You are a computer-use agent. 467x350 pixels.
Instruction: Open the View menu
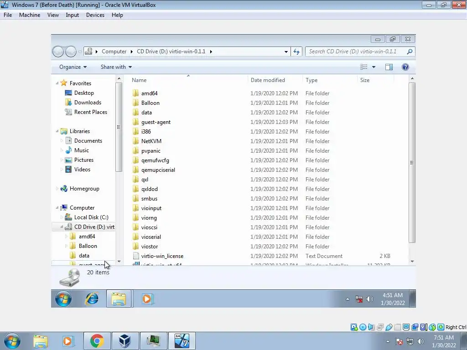pos(53,15)
